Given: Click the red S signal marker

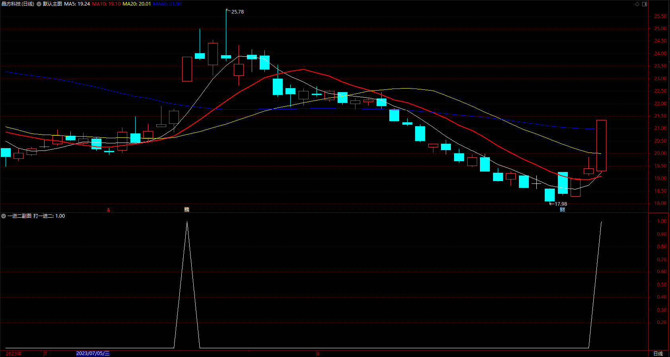Looking at the screenshot, I should tap(109, 210).
